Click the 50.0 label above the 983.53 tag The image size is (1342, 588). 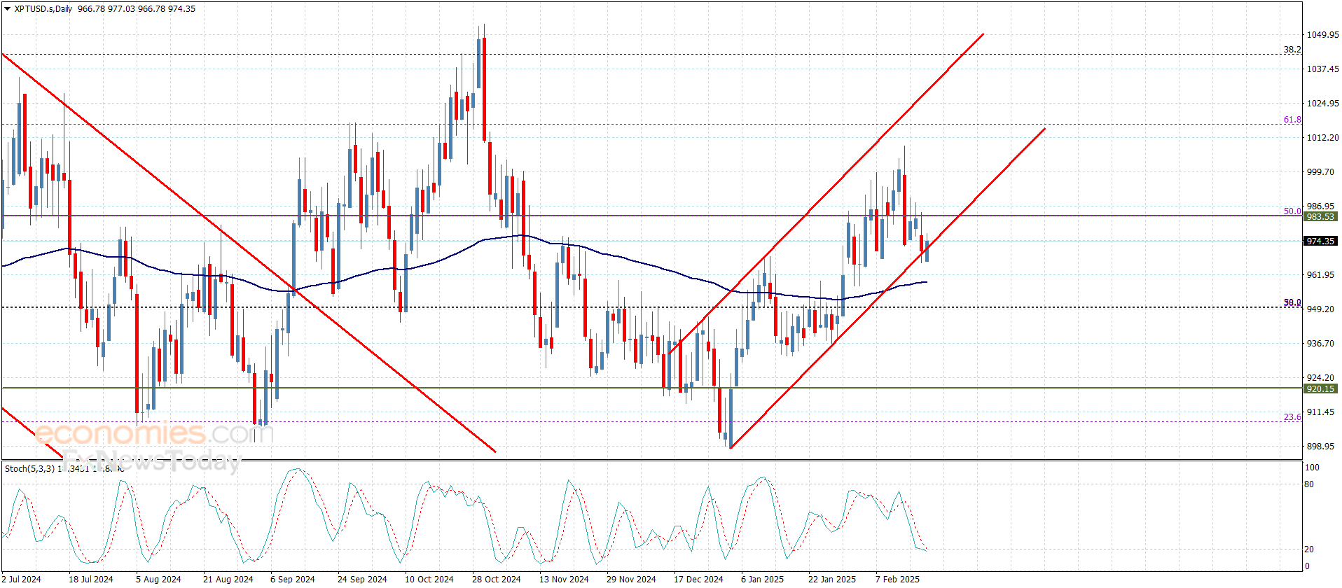1292,211
